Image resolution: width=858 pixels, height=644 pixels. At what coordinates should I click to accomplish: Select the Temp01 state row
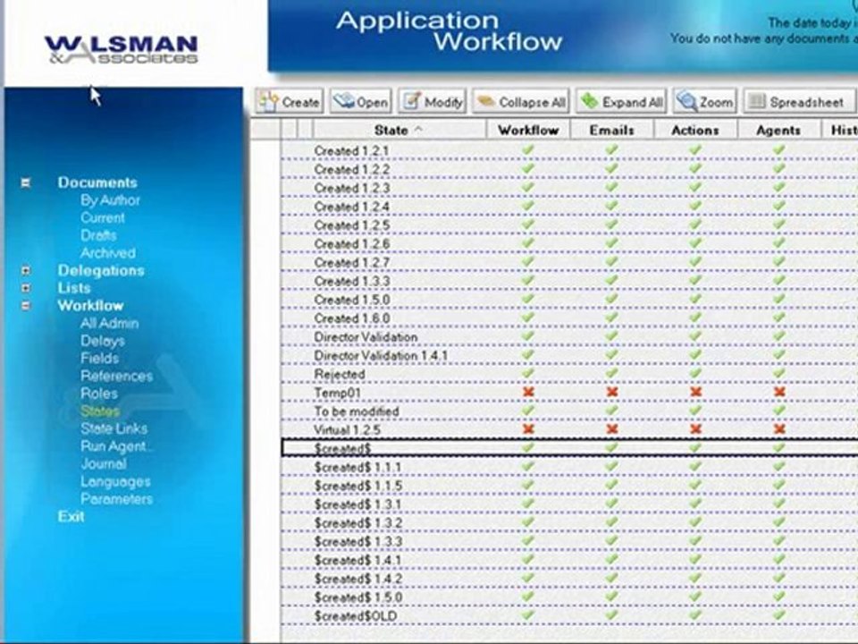(569, 393)
